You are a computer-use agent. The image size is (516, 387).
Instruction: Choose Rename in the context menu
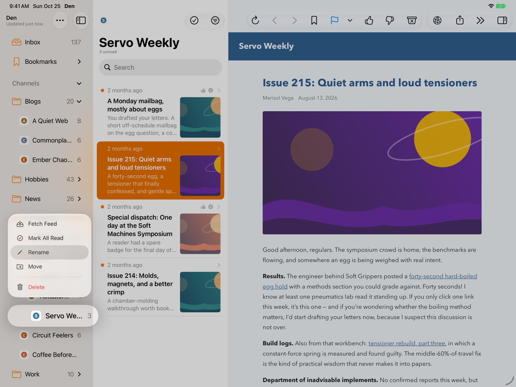click(49, 252)
